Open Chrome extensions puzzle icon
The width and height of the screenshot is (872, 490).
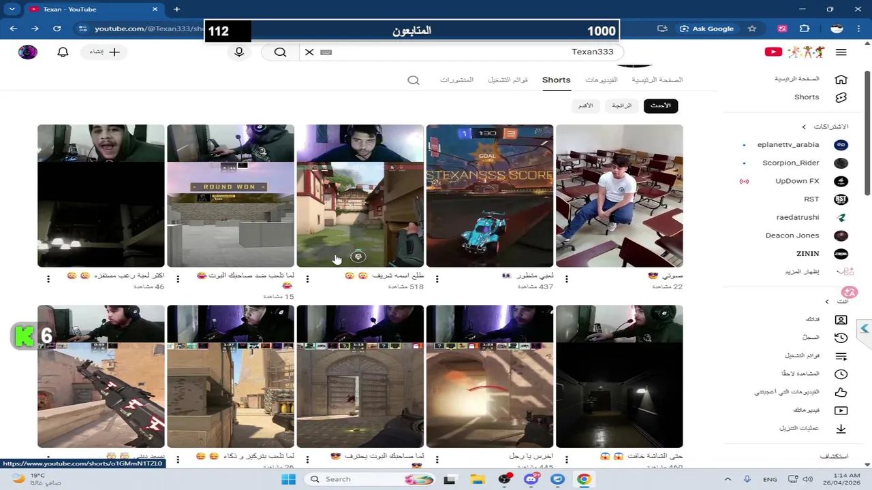click(805, 29)
